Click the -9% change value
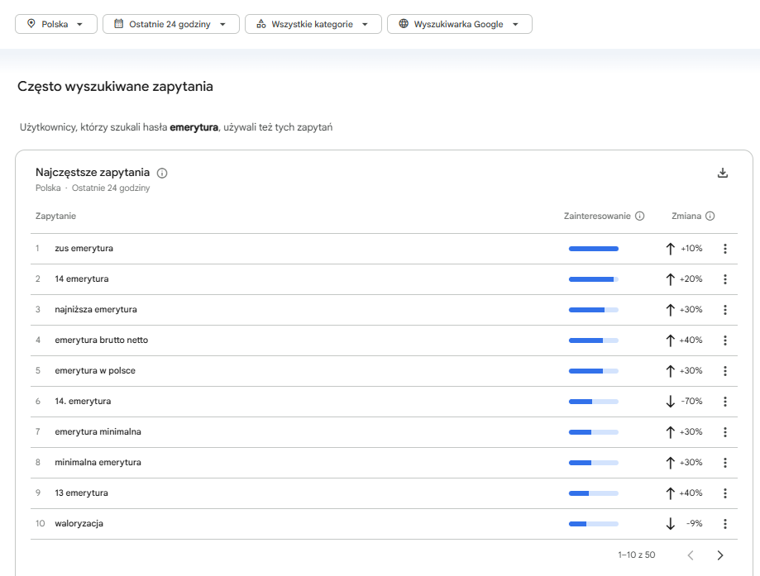 695,523
